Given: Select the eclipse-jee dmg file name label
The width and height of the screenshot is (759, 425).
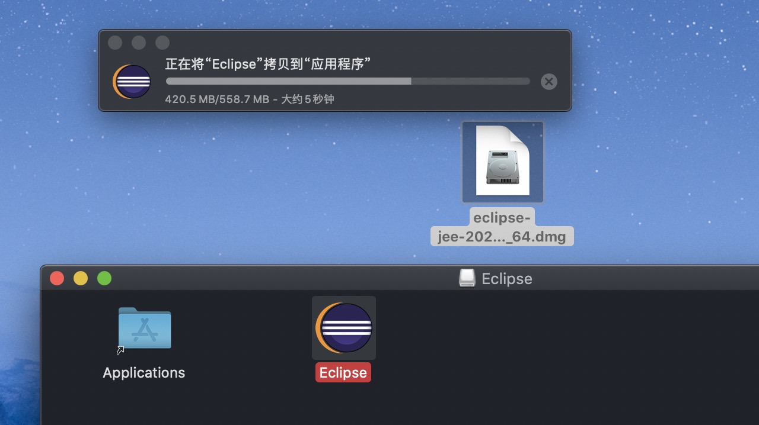Looking at the screenshot, I should point(502,227).
